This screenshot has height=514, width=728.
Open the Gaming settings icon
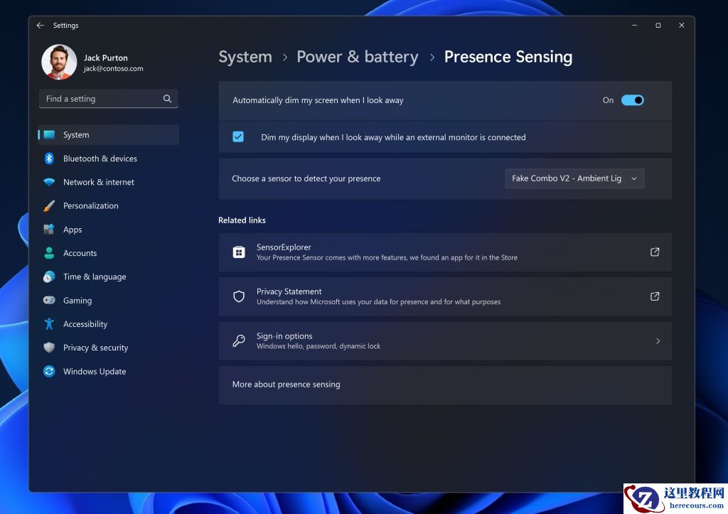click(x=48, y=300)
